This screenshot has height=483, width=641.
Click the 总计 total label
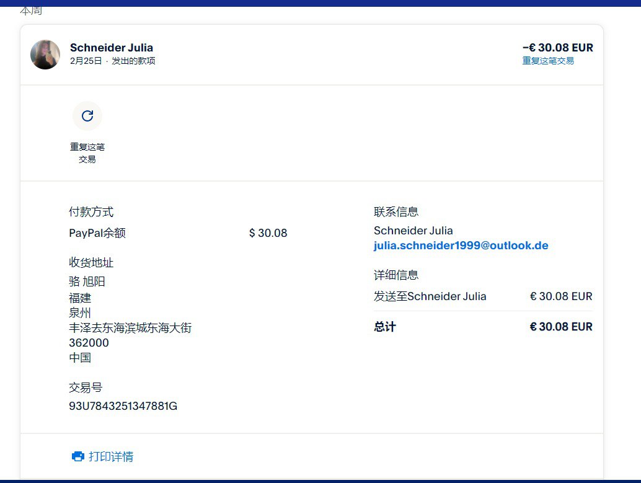coord(384,327)
